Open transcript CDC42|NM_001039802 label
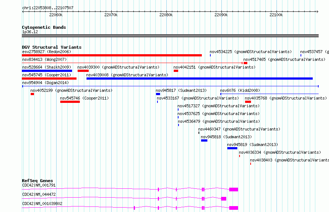 tap(42, 204)
